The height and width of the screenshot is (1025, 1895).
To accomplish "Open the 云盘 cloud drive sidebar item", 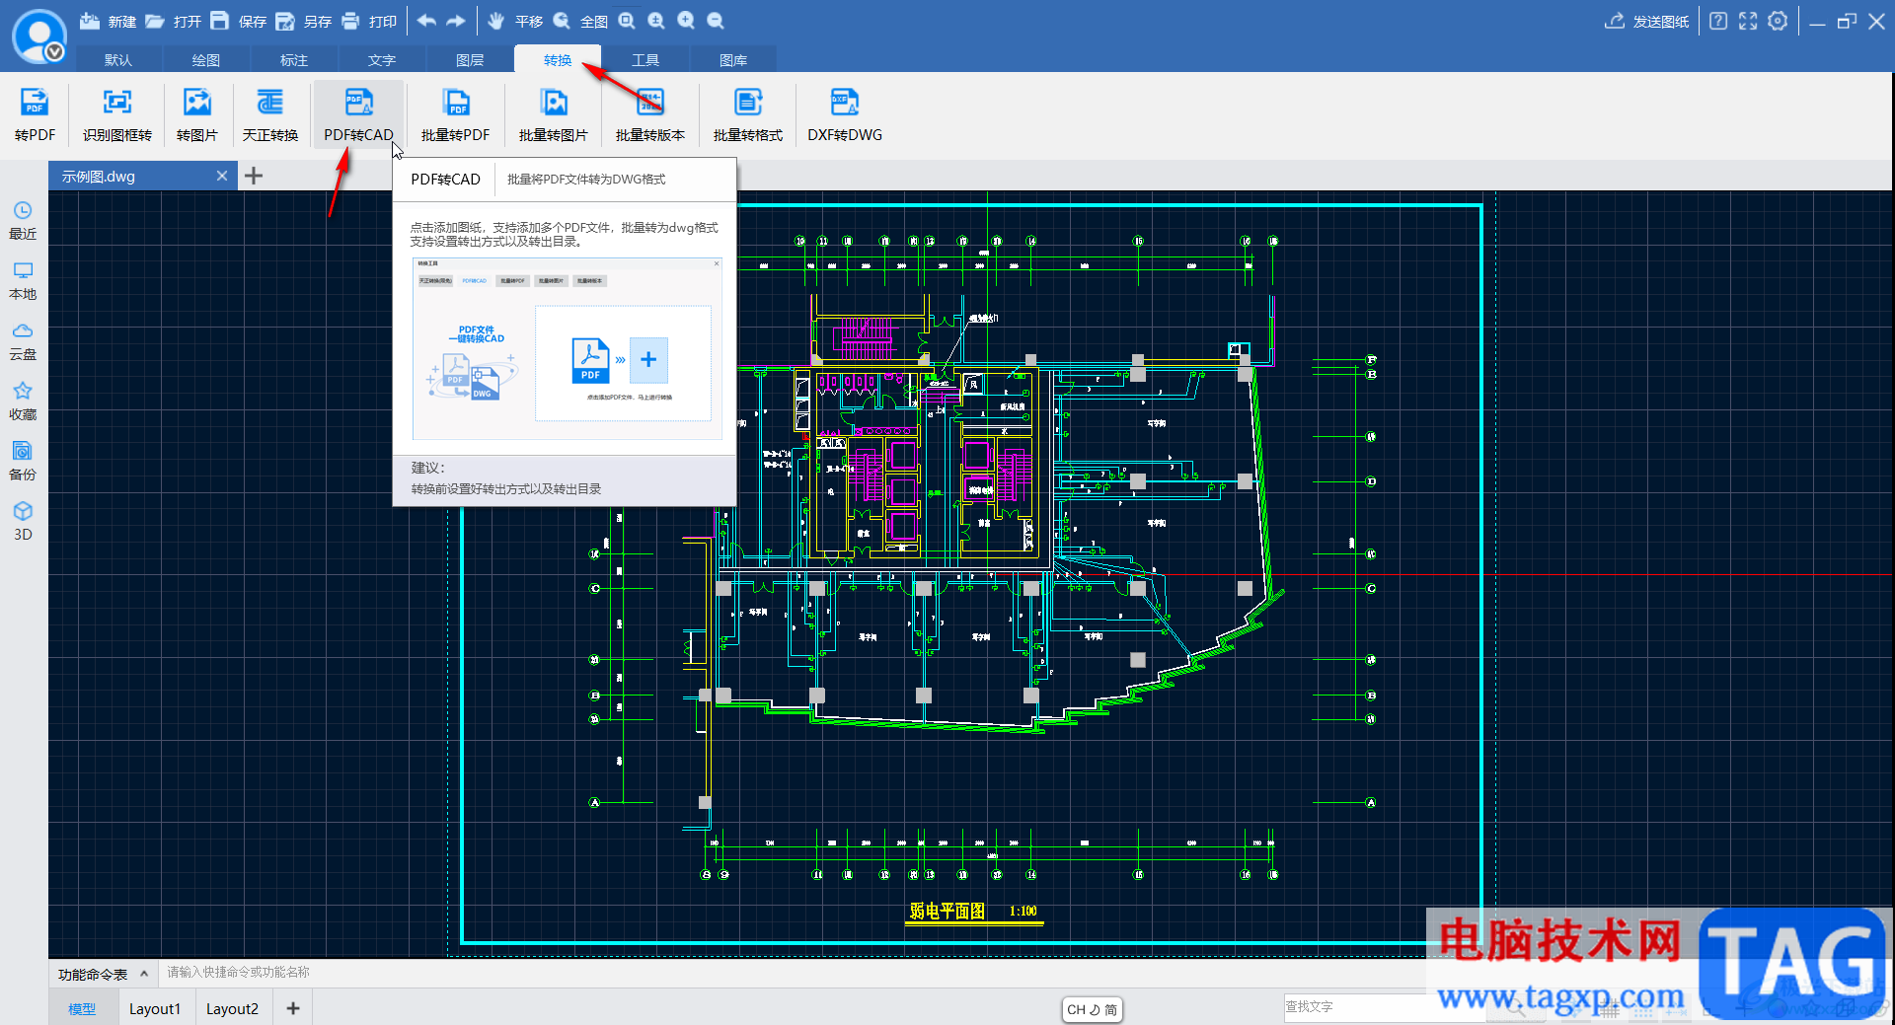I will pos(23,341).
